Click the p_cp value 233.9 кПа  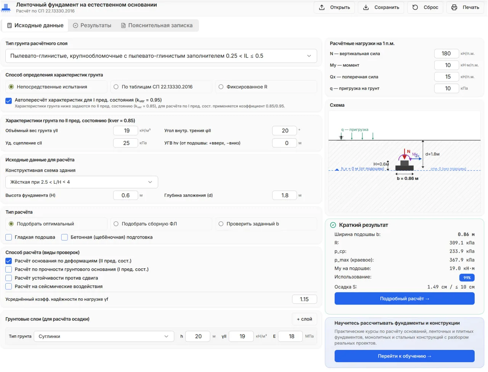462,252
